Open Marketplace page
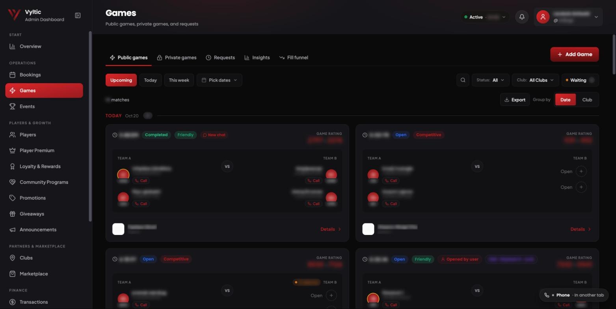Image resolution: width=616 pixels, height=309 pixels. coord(44,274)
